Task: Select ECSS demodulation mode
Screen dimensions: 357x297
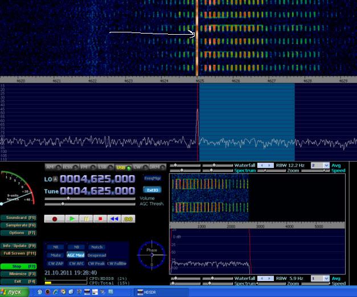Action: point(71,167)
